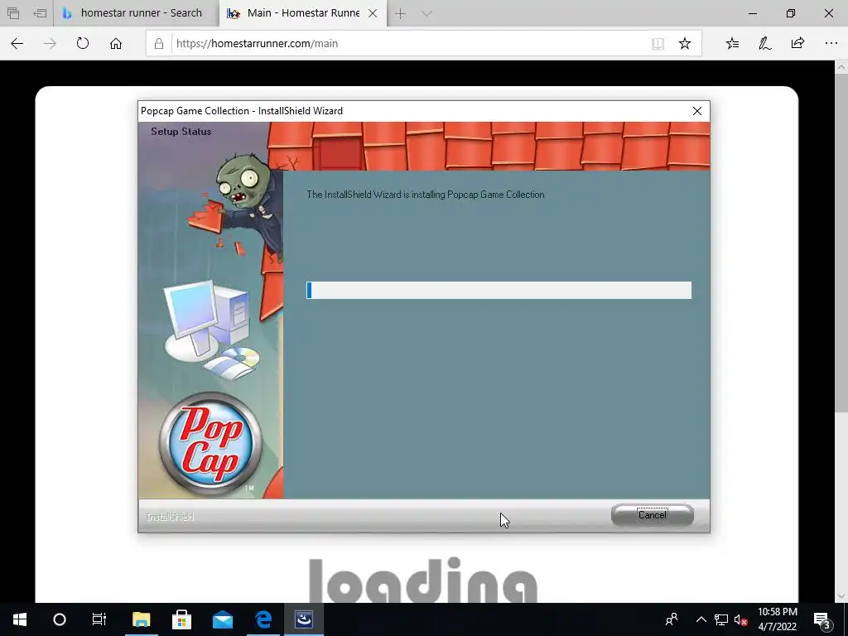Select the InstallShield setup taskbar icon
Screen dimensions: 848x636
[x=304, y=619]
